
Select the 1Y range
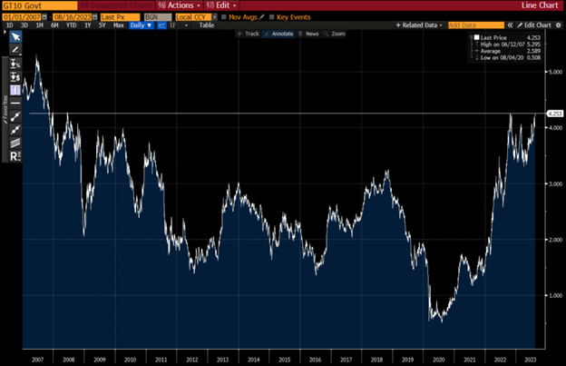(88, 25)
